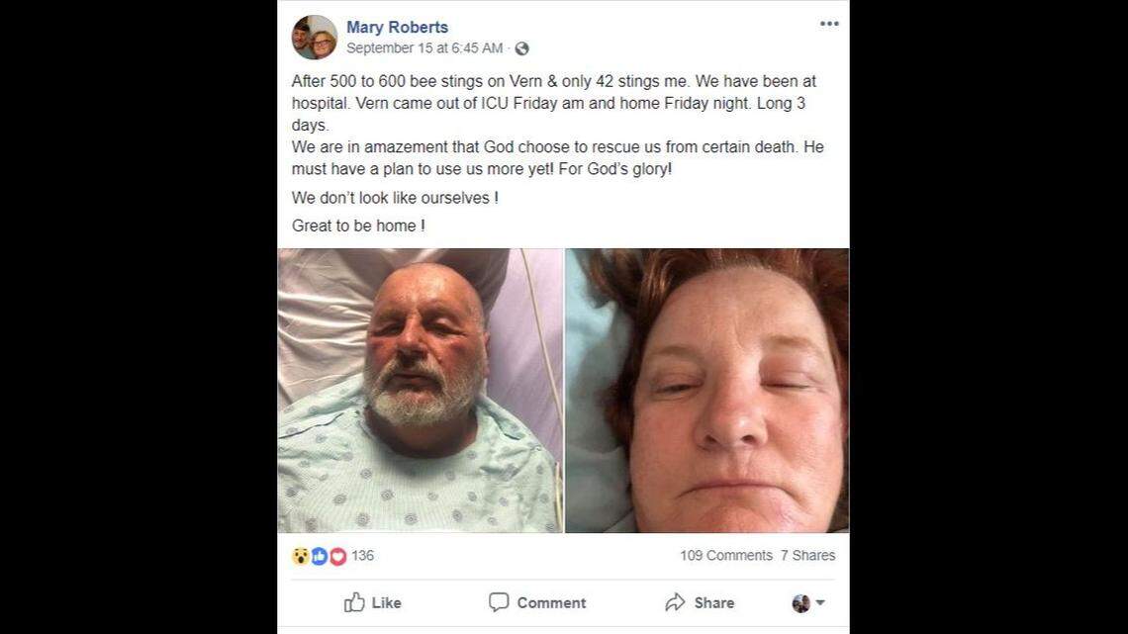Click the blue thumbs-up reaction icon

(x=318, y=556)
